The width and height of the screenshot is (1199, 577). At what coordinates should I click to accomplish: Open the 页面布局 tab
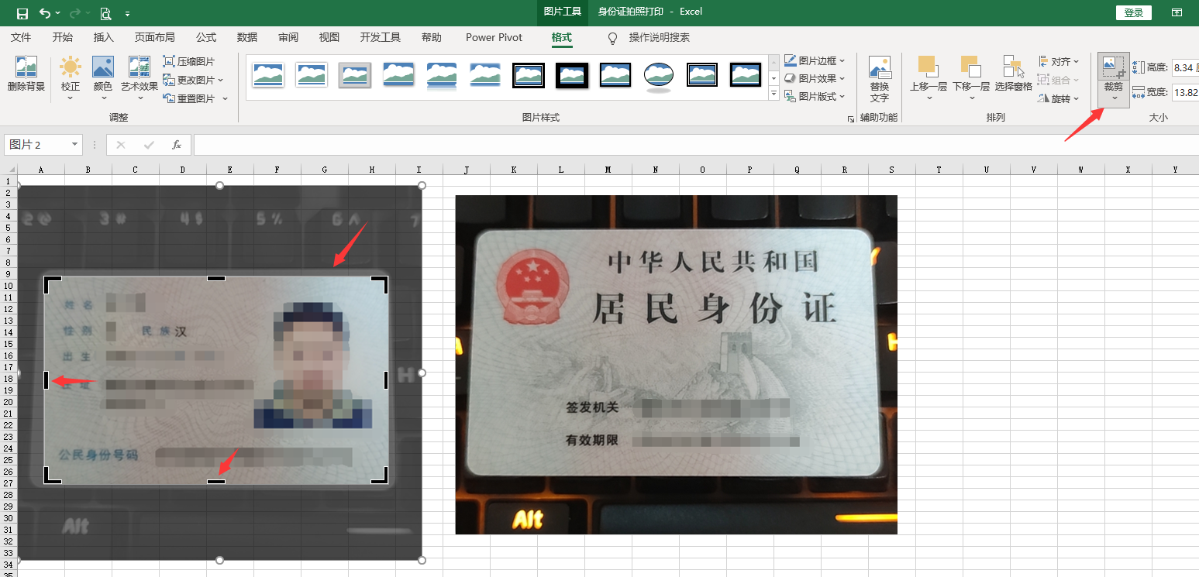click(155, 37)
